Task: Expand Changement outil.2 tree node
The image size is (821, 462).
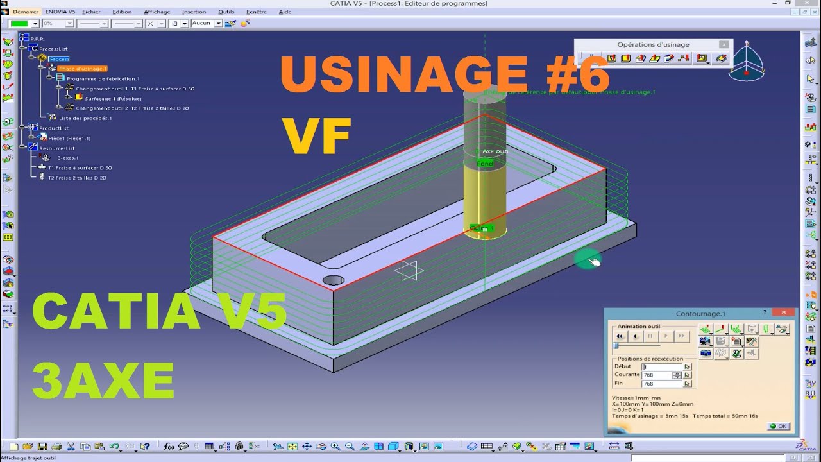Action: pyautogui.click(x=58, y=107)
